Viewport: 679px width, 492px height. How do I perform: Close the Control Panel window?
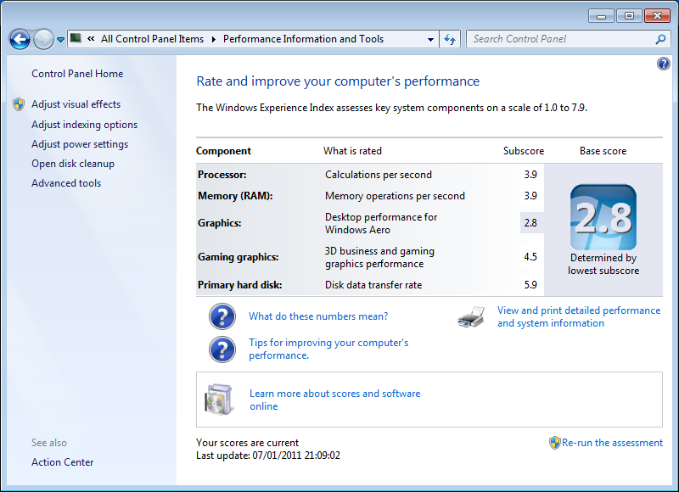click(x=657, y=16)
